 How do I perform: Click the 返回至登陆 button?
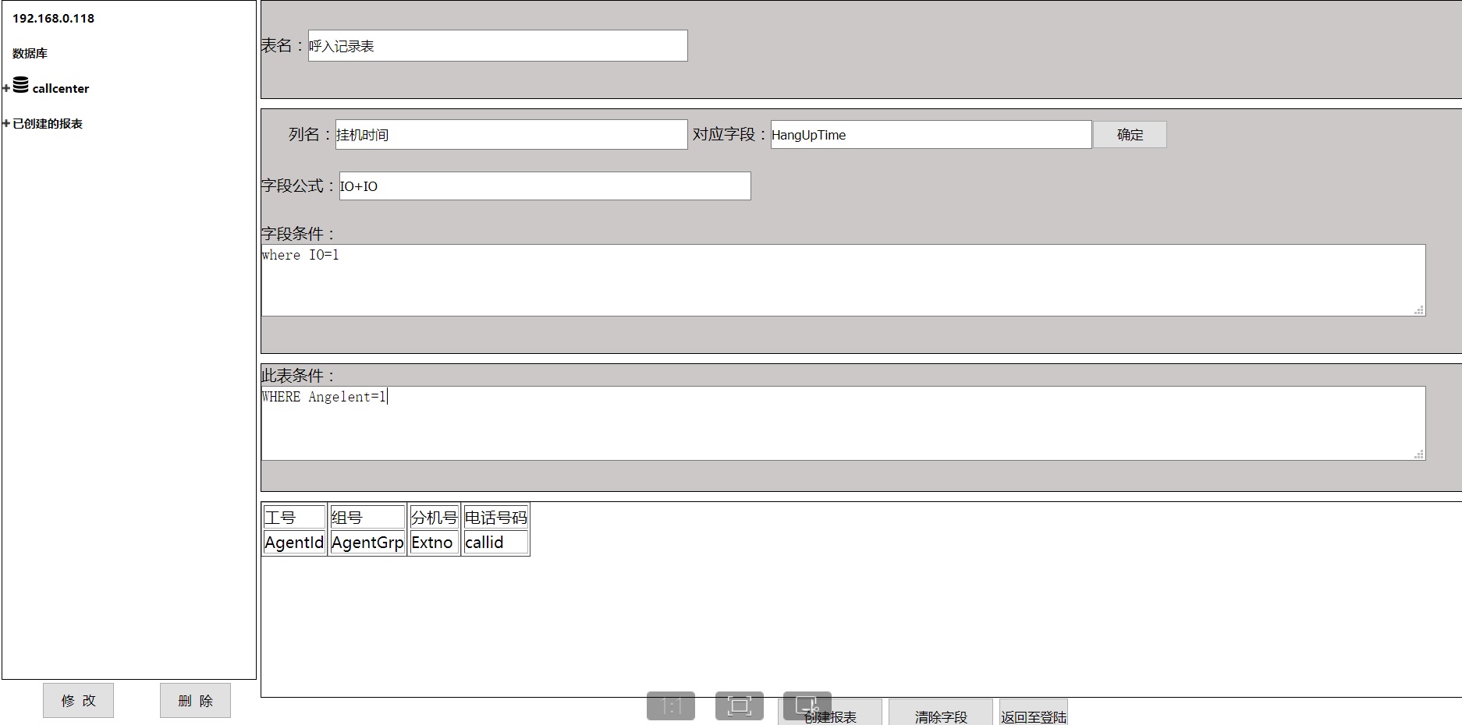1033,716
